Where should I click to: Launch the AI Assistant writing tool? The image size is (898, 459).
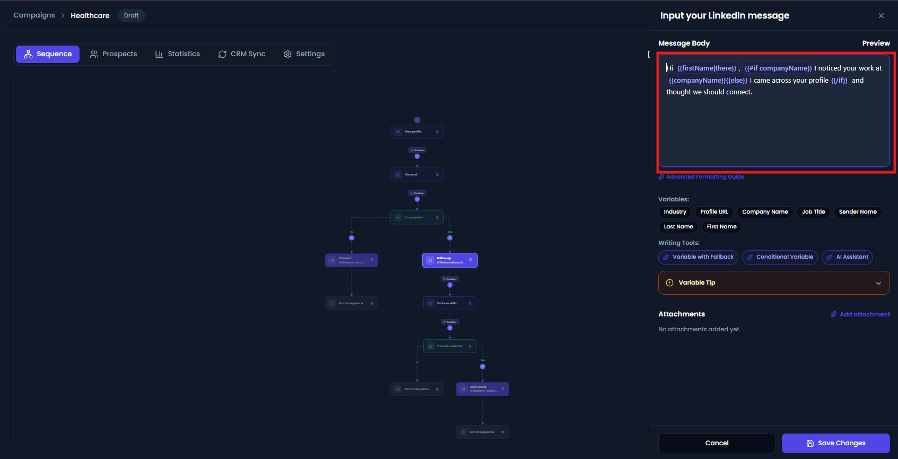click(x=847, y=257)
